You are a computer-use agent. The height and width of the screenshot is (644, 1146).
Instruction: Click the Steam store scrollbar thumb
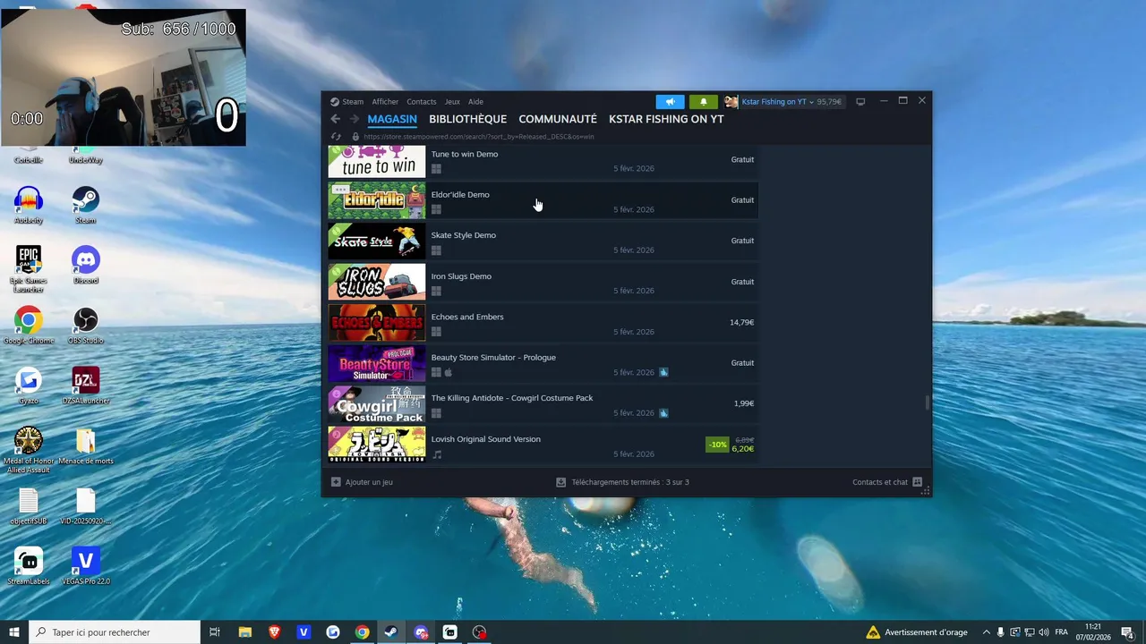(927, 403)
